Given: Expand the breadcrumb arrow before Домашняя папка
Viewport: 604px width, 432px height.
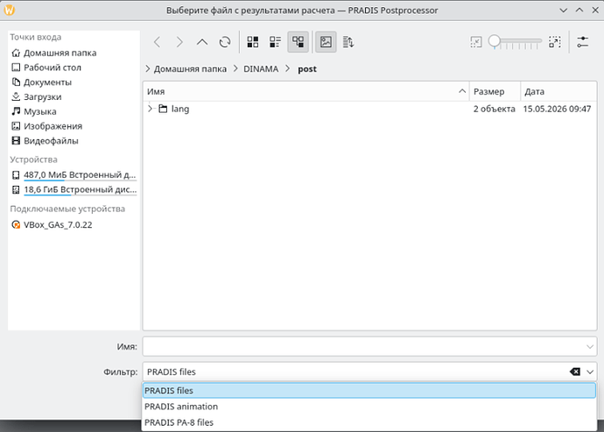Looking at the screenshot, I should 148,69.
